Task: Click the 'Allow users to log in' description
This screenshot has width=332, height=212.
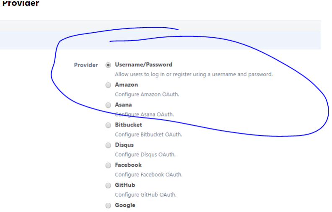Action: 194,75
